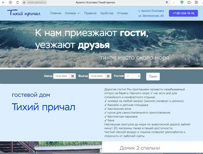Call via +7 951 506-76-79 button
This screenshot has height=154, width=203.
pyautogui.click(x=184, y=13)
